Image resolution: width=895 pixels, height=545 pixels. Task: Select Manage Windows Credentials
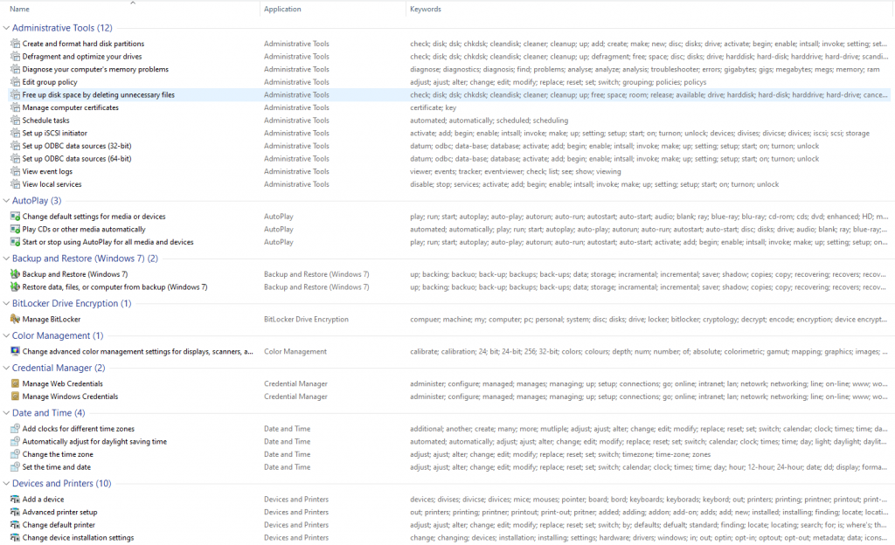tap(70, 397)
